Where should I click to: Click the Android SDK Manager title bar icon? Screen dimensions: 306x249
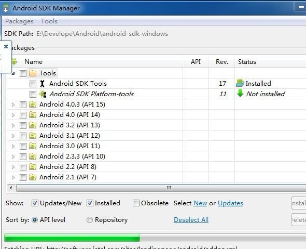pyautogui.click(x=6, y=8)
